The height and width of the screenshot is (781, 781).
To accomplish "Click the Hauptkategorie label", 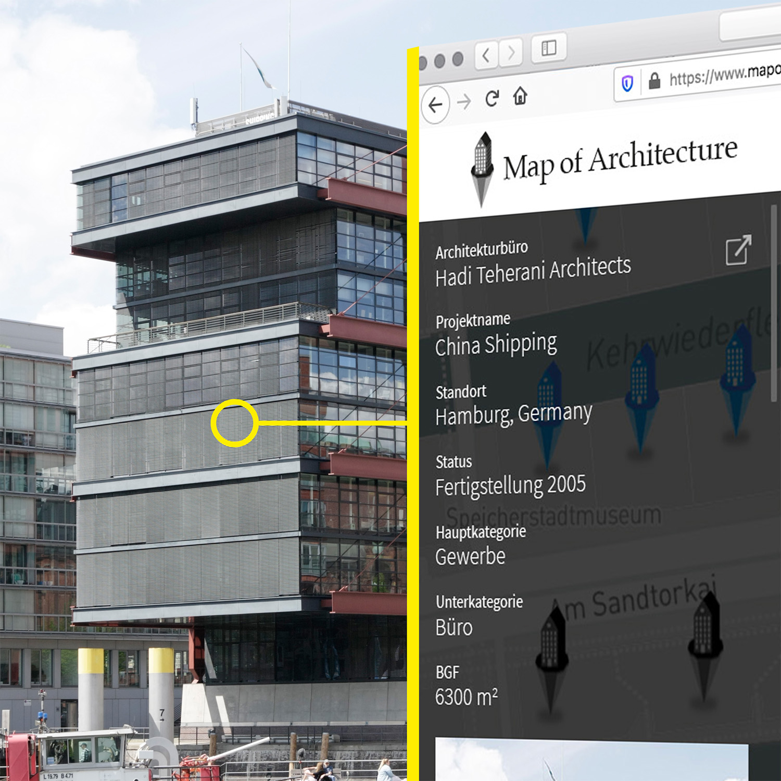I will pos(481,532).
